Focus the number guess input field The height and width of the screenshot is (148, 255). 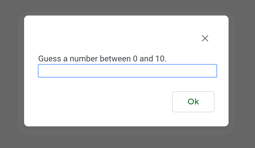click(127, 71)
